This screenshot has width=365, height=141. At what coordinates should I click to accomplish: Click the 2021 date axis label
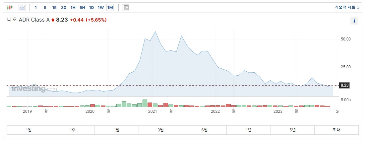(x=153, y=111)
